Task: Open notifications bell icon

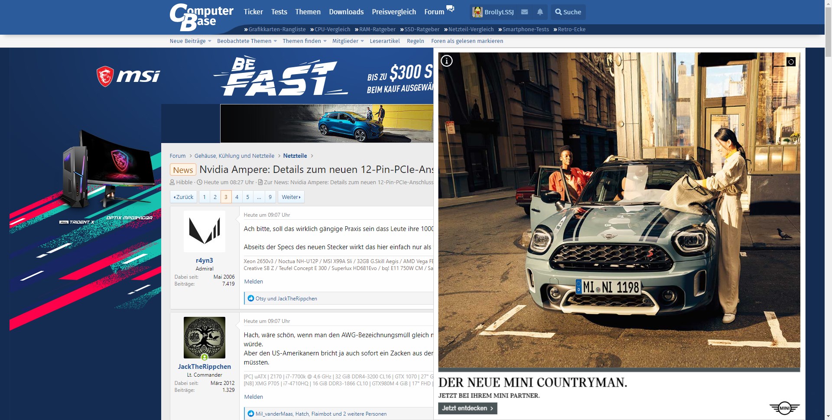Action: pos(540,12)
